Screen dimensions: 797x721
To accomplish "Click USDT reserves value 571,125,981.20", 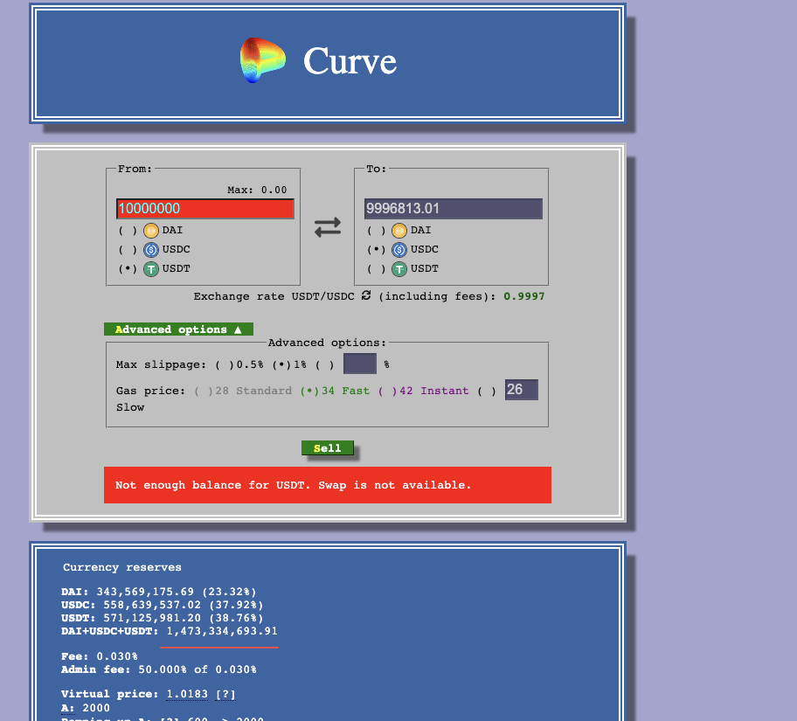I will click(x=152, y=618).
